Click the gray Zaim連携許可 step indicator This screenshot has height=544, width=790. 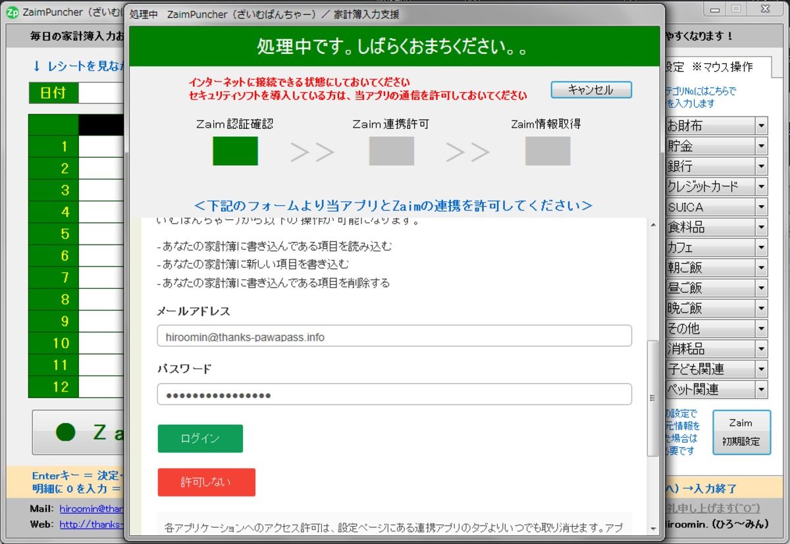(x=392, y=151)
